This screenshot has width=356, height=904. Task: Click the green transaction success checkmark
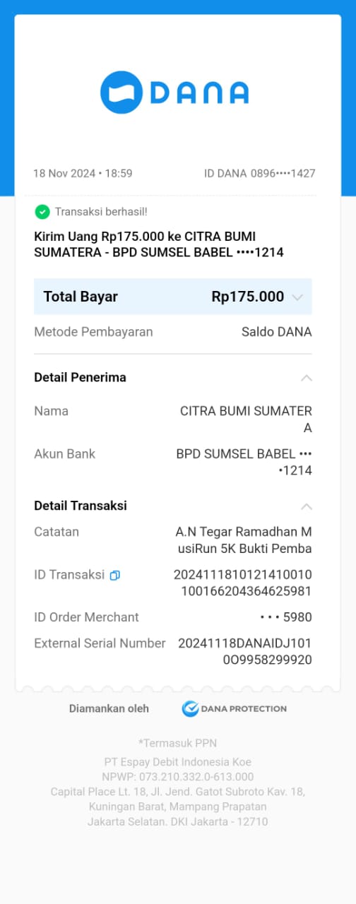[x=42, y=211]
